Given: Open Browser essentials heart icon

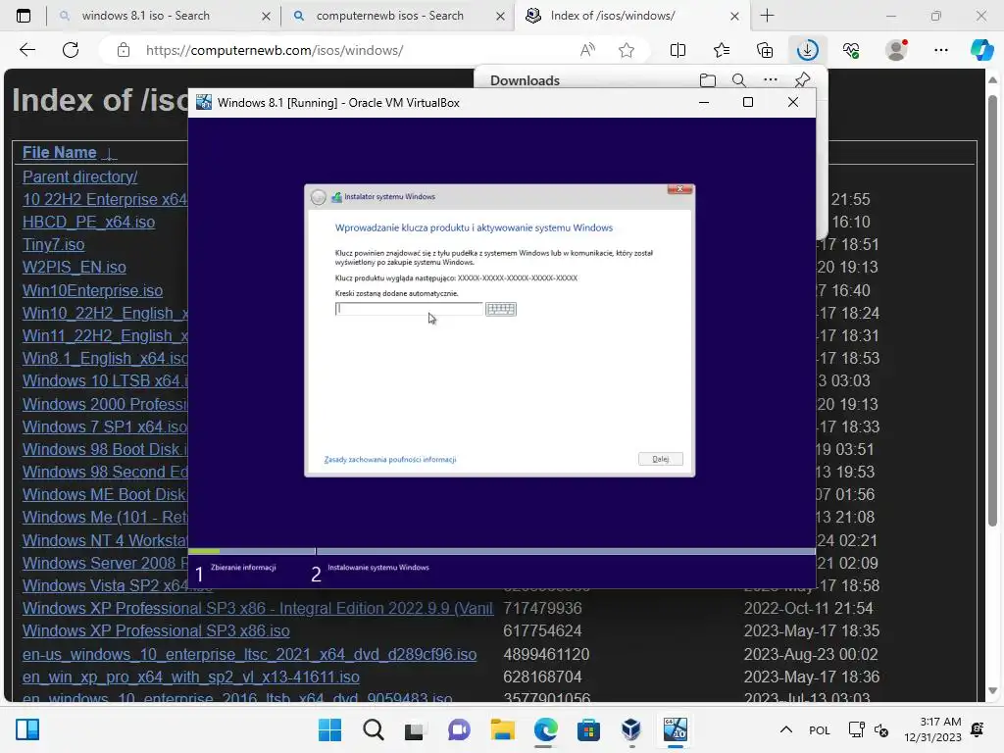Looking at the screenshot, I should click(x=851, y=50).
